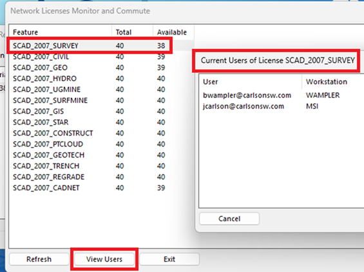Select the SCAD_2007_SURVEY license row
Screen dimensions: 364x272
tap(101, 46)
